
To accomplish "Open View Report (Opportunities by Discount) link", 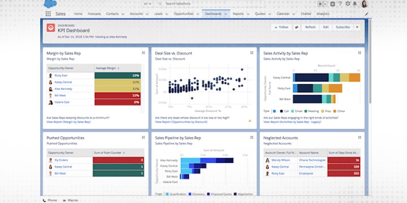I will [181, 122].
